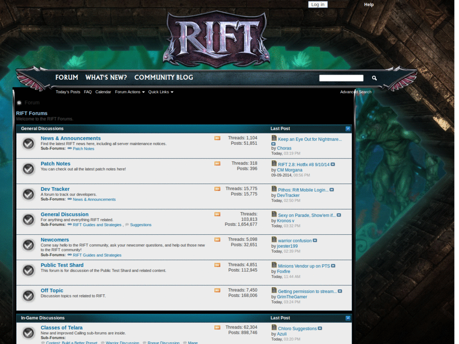The height and width of the screenshot is (344, 459).
Task: Open the Off Topic forum
Action: tap(52, 290)
